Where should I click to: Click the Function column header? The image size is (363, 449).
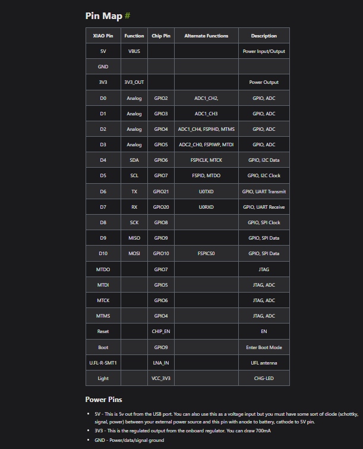pyautogui.click(x=134, y=36)
